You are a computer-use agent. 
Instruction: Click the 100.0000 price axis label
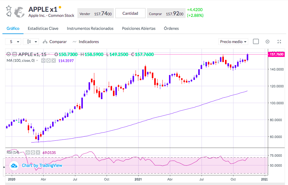point(277,103)
